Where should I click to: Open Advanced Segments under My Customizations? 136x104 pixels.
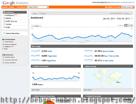tap(10, 44)
